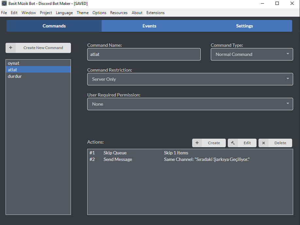Close the Discord Bot Maker window
Viewport: 300px width, 225px height.
click(x=292, y=4)
